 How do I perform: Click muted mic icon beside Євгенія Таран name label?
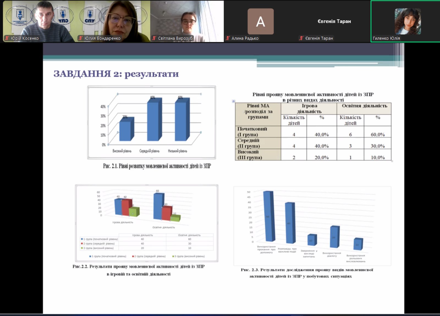301,38
